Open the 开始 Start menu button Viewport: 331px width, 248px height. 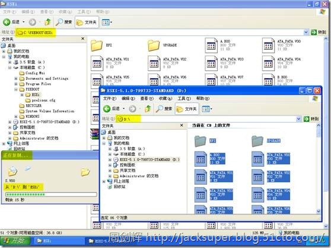coord(15,241)
